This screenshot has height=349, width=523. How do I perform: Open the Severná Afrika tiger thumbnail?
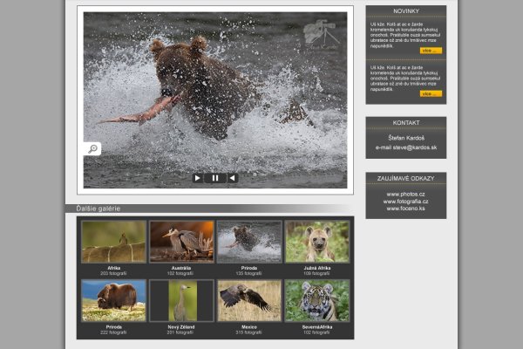[318, 300]
